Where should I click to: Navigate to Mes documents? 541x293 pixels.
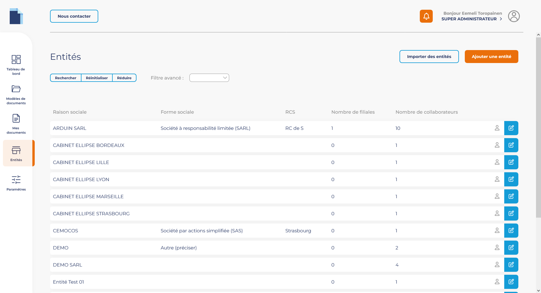coord(16,124)
